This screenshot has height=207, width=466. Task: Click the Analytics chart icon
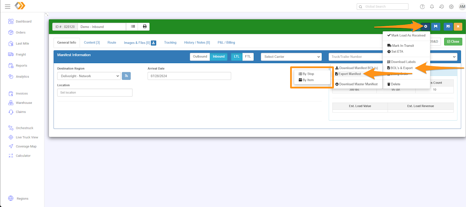[x=11, y=77]
